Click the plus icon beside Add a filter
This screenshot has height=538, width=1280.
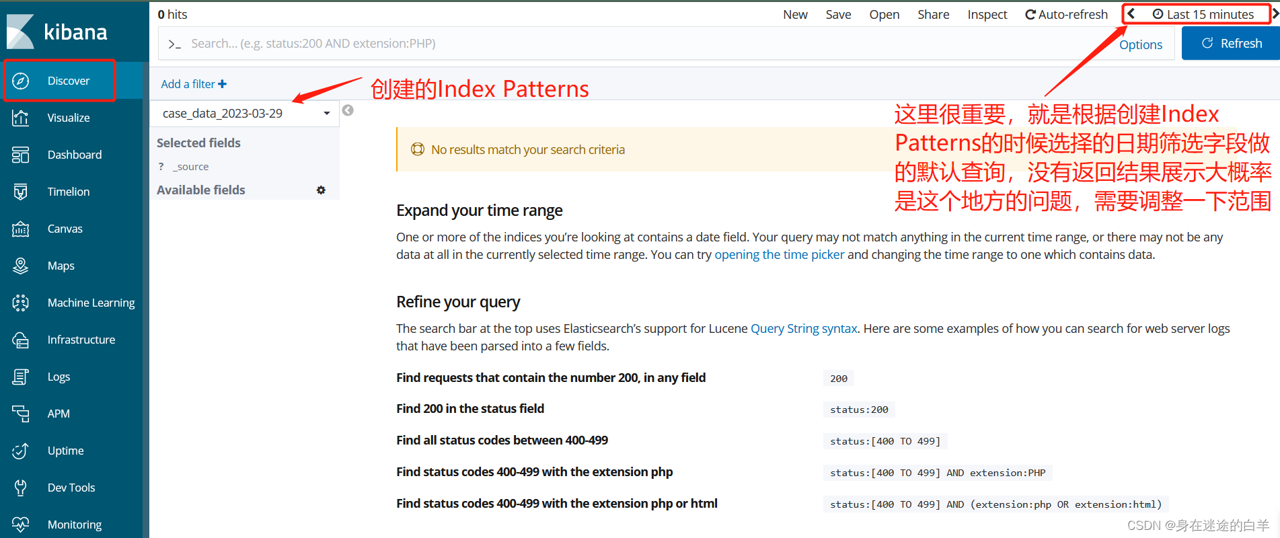click(x=223, y=84)
